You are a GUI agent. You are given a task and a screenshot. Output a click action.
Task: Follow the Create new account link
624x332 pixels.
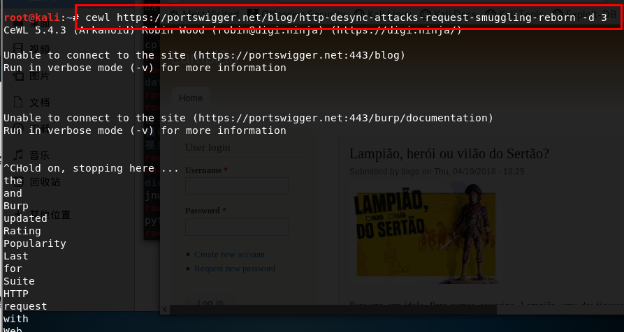point(229,255)
